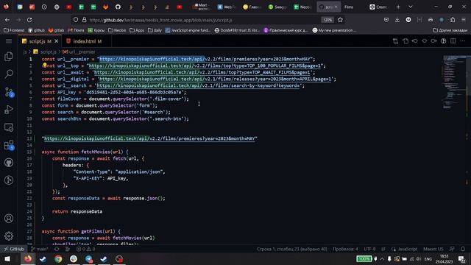Click the GitHub octocat pinned tab
This screenshot has height=265, width=471.
(118, 7)
